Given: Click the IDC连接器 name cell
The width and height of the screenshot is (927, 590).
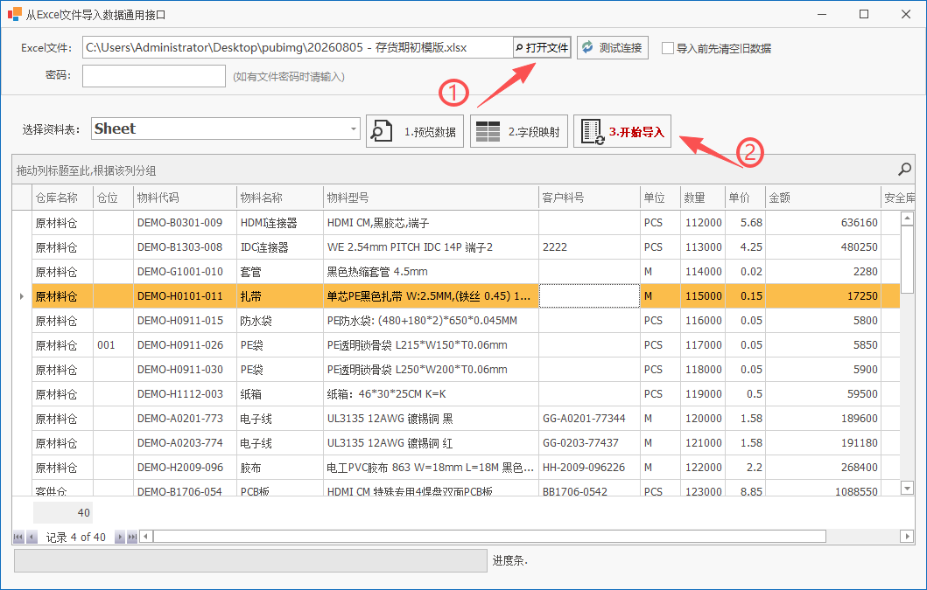Looking at the screenshot, I should (280, 246).
